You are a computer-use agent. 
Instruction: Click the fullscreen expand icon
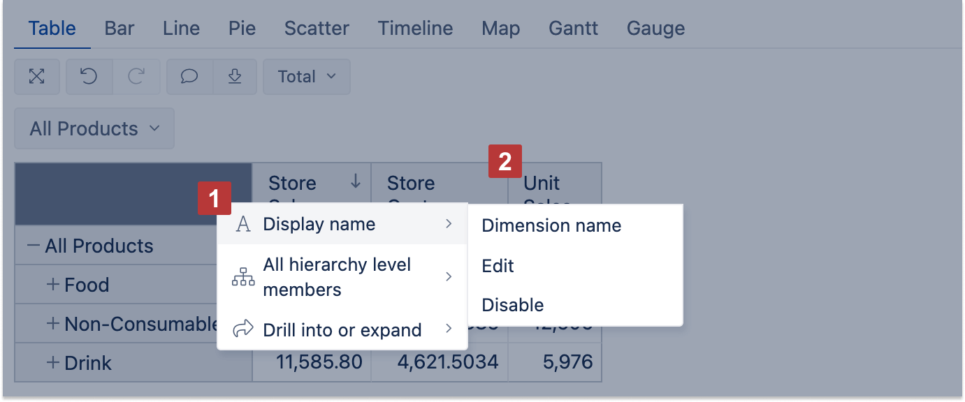click(37, 77)
